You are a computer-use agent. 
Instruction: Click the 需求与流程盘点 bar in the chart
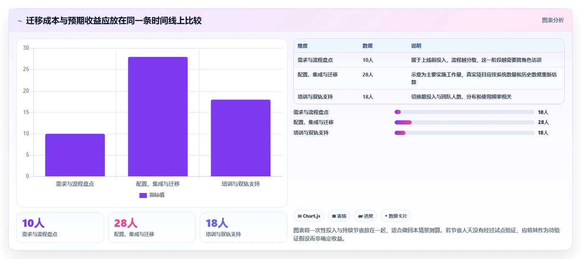point(75,155)
